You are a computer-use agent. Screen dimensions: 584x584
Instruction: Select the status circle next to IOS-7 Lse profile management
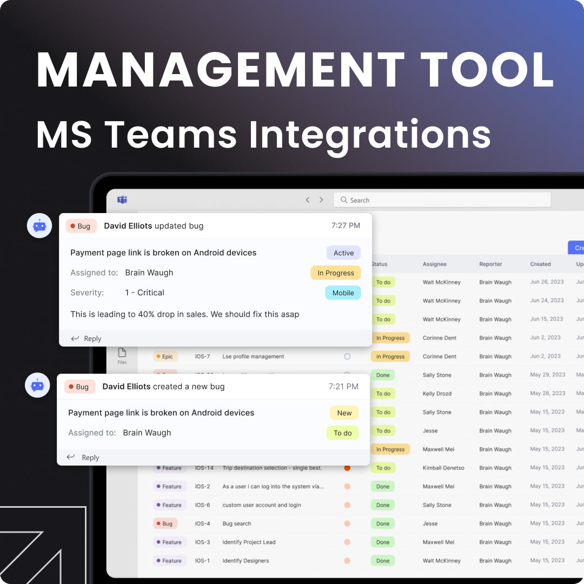pyautogui.click(x=348, y=356)
